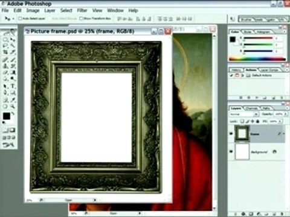
Task: Open the Actions panel options menu
Action: click(287, 70)
